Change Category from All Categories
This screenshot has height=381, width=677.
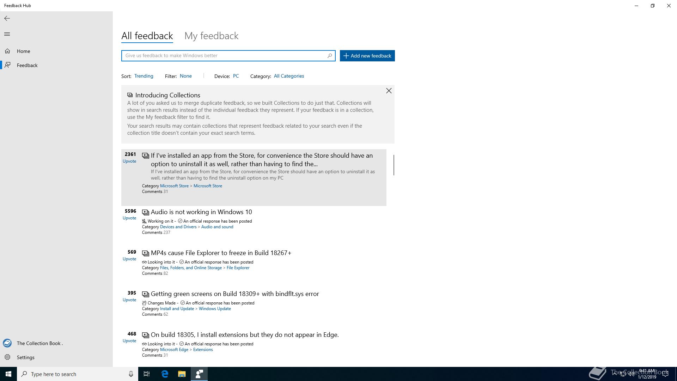[289, 76]
